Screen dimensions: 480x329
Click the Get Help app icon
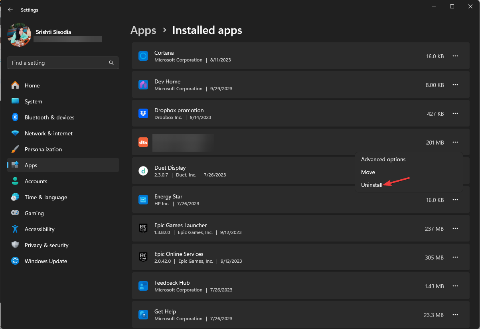click(x=143, y=315)
